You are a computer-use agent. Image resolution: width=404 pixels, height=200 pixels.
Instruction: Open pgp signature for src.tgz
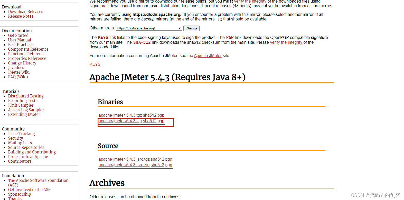tap(168, 159)
